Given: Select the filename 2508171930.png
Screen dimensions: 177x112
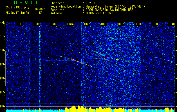Looking at the screenshot, I should 17,8.
